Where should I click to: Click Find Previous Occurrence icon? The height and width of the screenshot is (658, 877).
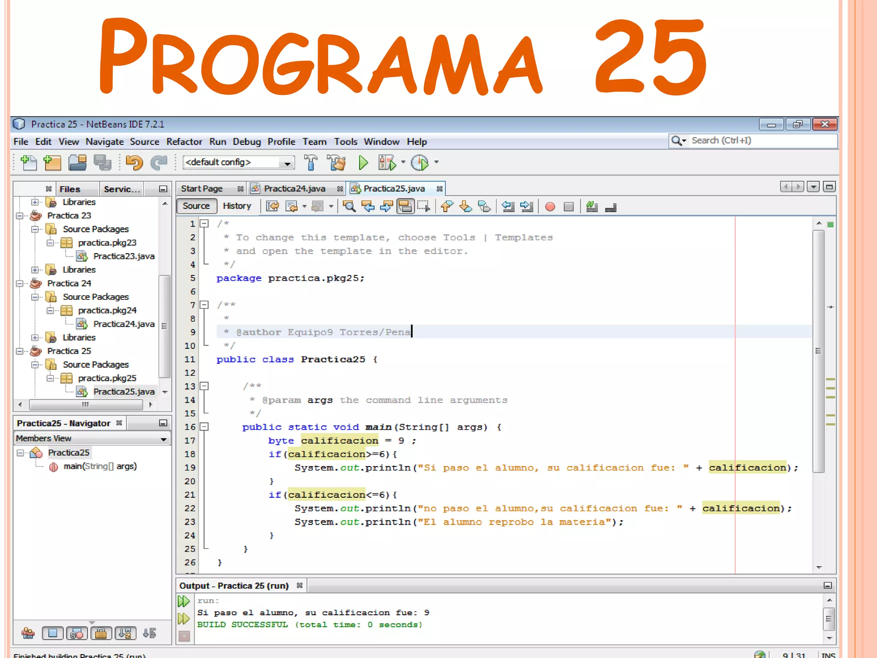click(x=368, y=206)
